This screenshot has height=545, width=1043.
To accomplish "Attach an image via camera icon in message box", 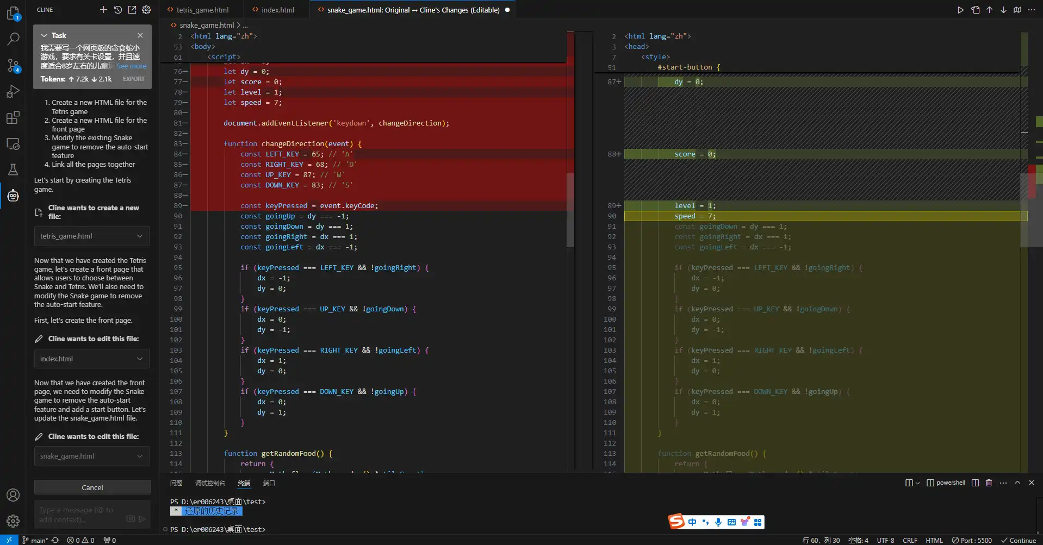I will coord(131,519).
